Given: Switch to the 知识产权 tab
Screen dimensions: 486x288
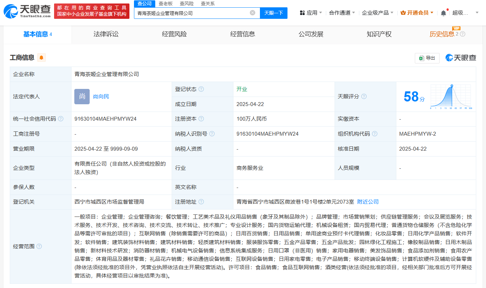Looking at the screenshot, I should (x=379, y=34).
